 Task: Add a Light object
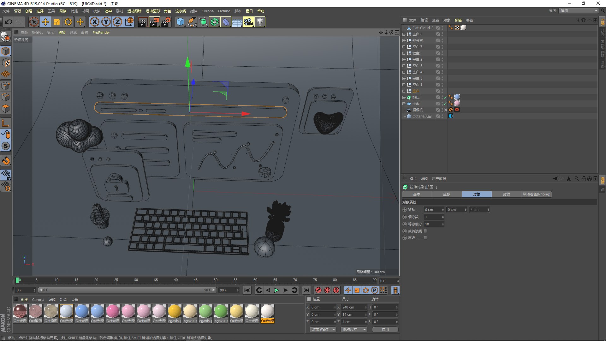[x=260, y=22]
